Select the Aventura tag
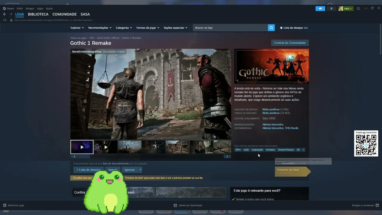 [270, 150]
